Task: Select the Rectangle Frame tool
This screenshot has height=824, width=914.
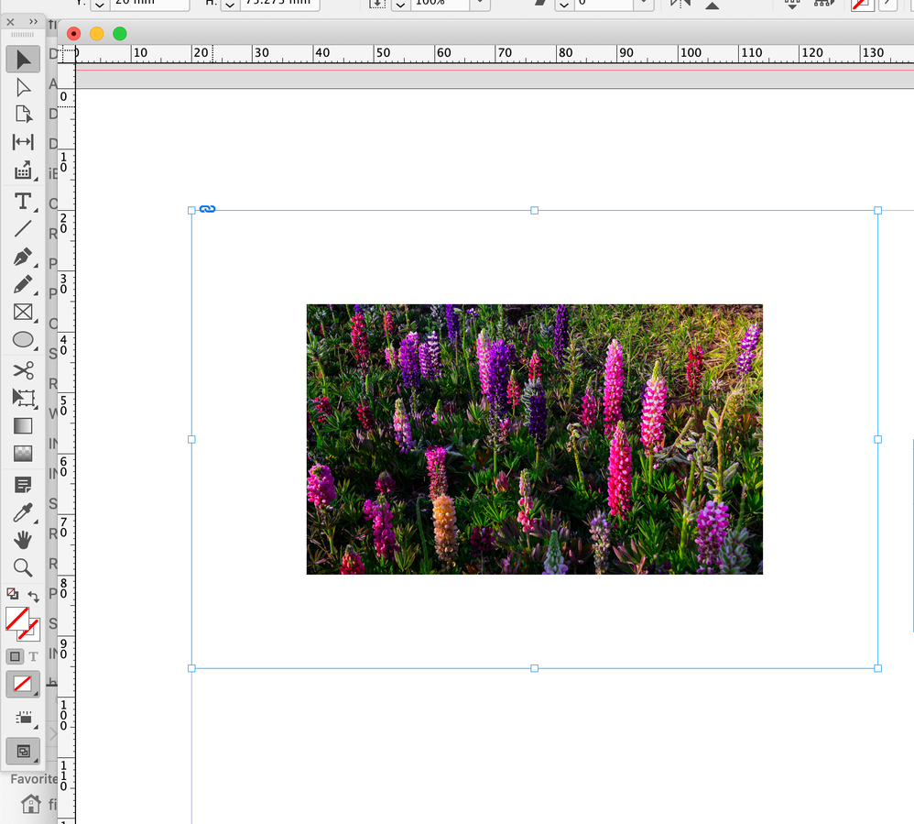Action: [x=23, y=313]
